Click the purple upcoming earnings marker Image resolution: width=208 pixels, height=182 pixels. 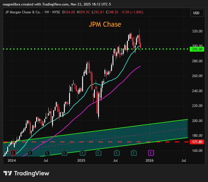coord(151,153)
